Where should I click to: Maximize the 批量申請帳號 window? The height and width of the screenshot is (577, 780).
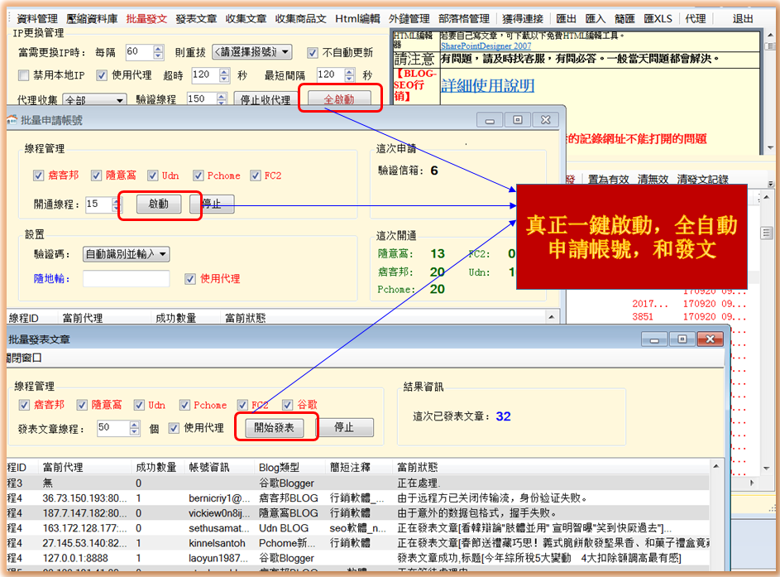(x=518, y=120)
